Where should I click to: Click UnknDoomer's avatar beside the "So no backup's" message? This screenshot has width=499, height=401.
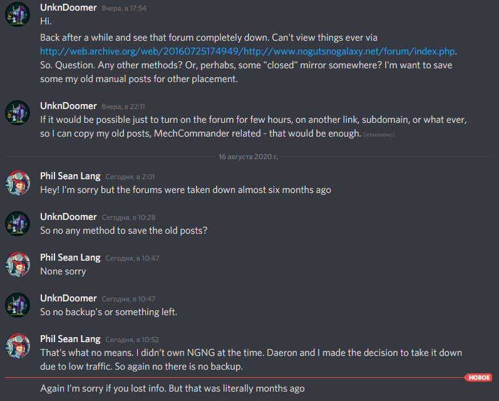(x=18, y=305)
